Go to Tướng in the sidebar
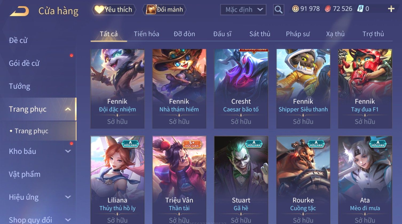 tap(19, 86)
